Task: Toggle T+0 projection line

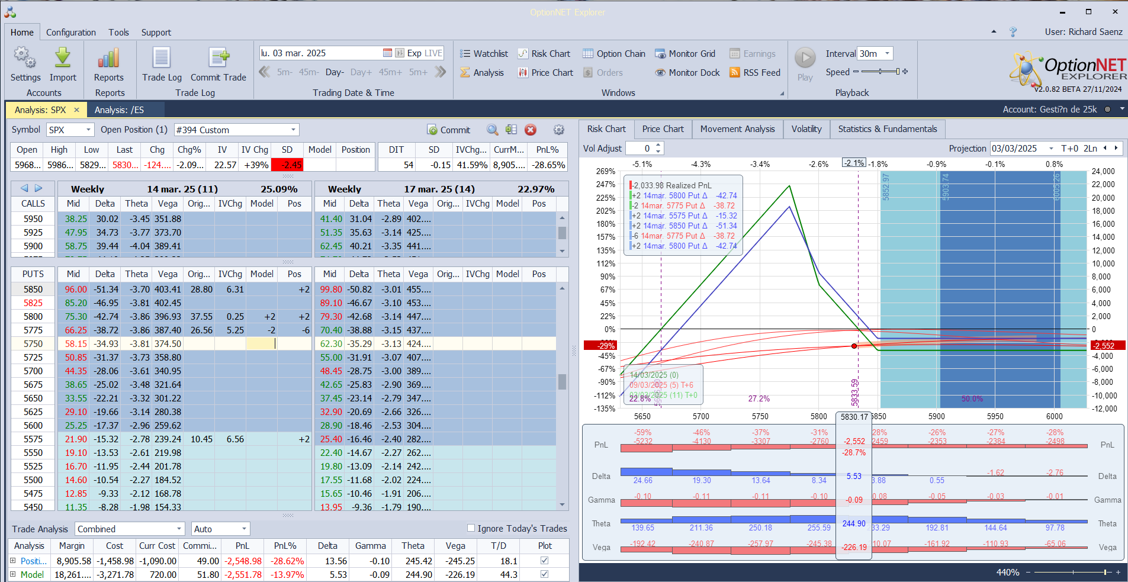Action: click(x=1070, y=149)
